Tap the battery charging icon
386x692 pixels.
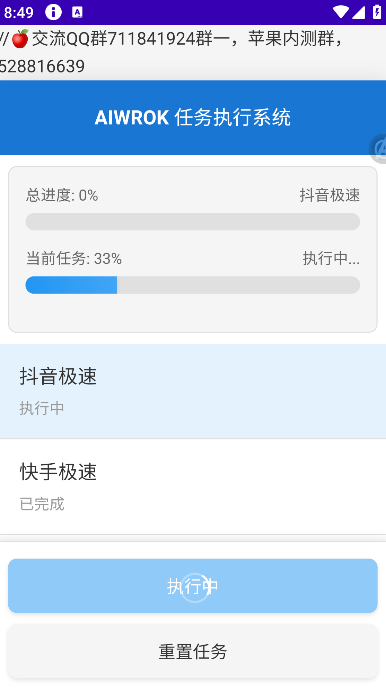[x=377, y=12]
